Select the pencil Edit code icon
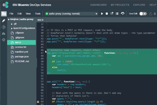This screenshot has width=157, height=105. [4, 21]
